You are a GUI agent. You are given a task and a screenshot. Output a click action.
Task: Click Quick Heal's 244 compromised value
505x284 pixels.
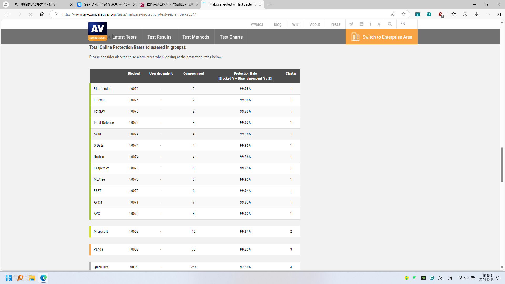tap(193, 267)
